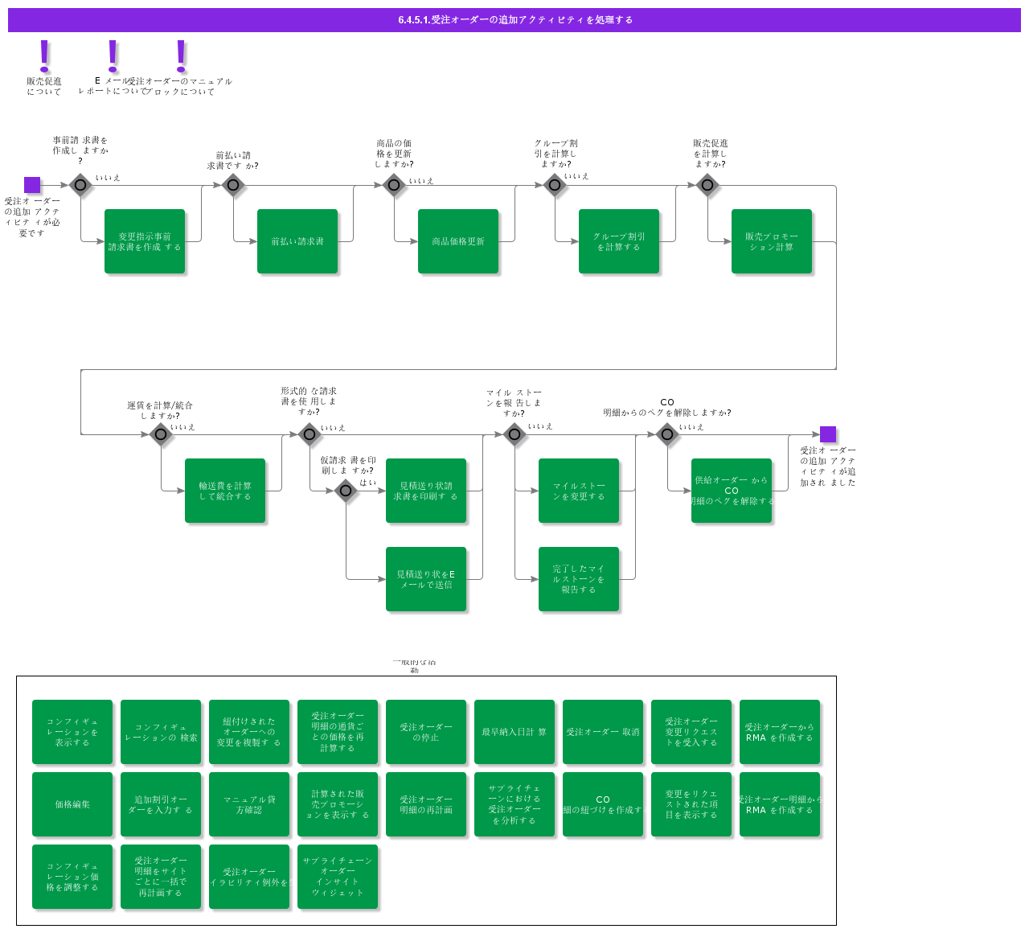The height and width of the screenshot is (933, 1029).
Task: Select the purple start event square
Action: coord(32,185)
